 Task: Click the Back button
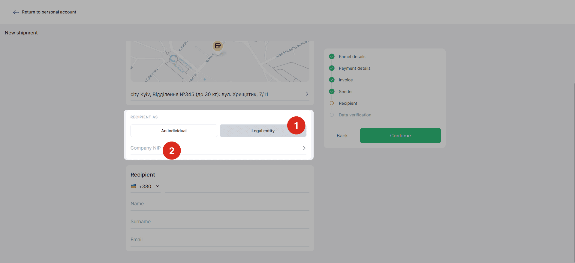point(342,136)
